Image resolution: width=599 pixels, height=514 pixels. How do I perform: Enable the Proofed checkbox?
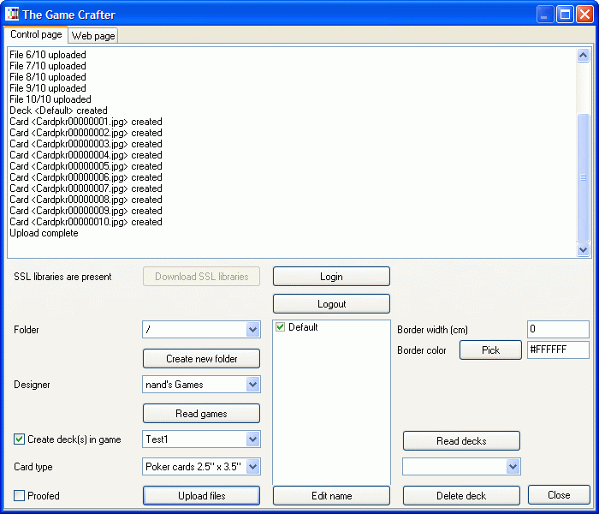[19, 496]
